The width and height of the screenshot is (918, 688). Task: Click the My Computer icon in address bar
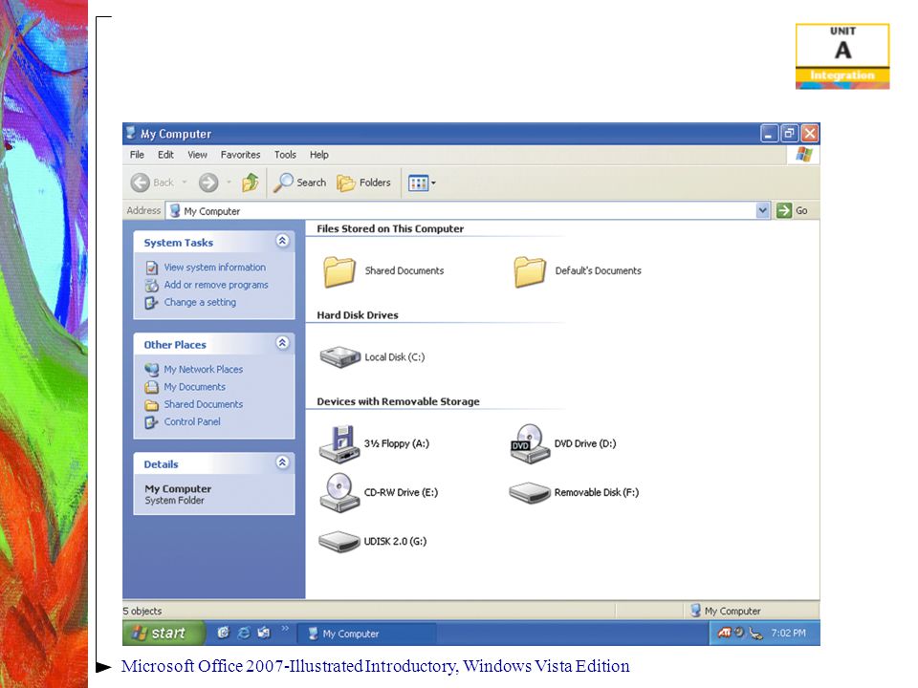coord(174,210)
